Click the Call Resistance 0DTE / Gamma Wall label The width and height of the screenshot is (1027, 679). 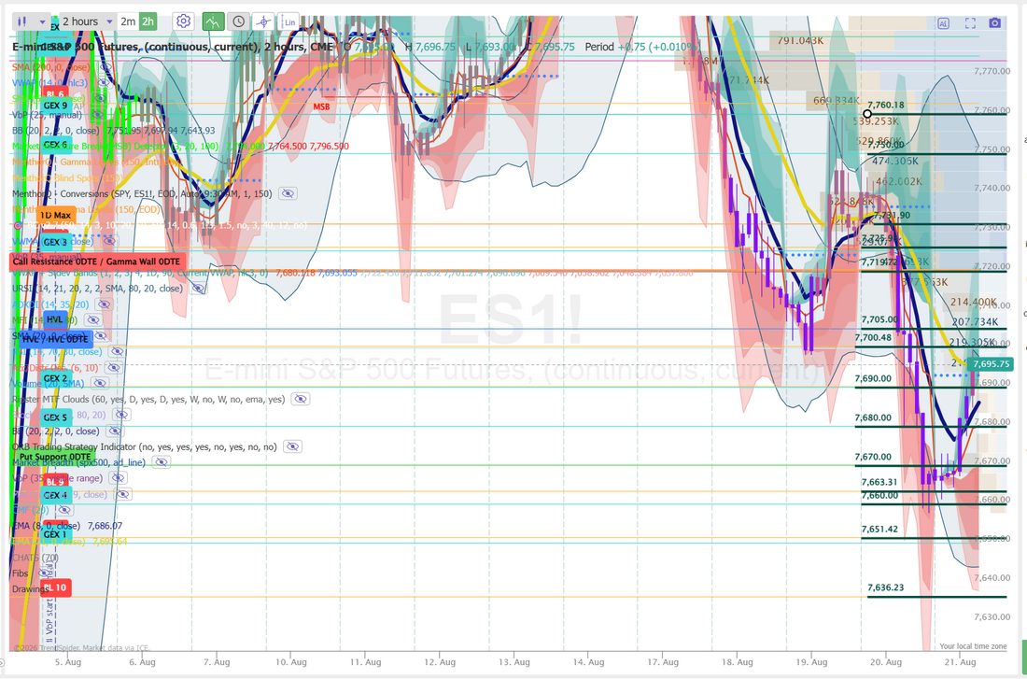pos(98,261)
